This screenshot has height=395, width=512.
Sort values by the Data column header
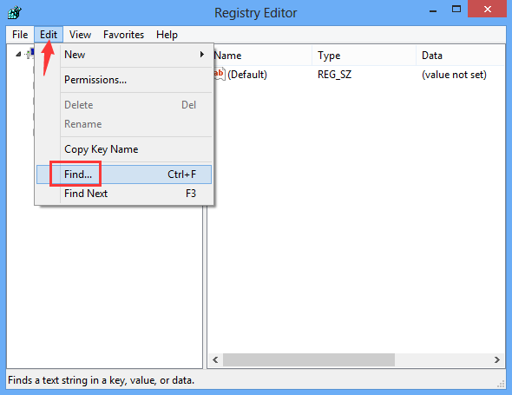[x=461, y=56]
